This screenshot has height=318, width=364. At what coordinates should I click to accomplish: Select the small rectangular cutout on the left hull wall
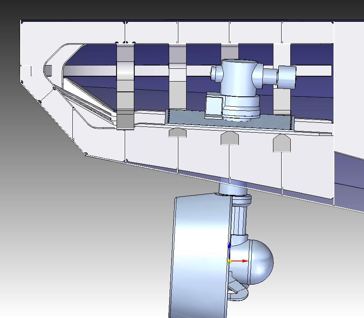pyautogui.click(x=48, y=71)
